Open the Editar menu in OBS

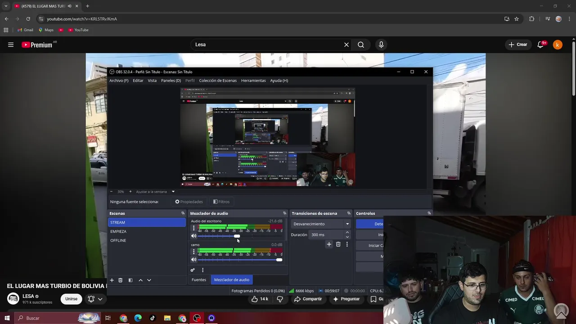coord(138,81)
